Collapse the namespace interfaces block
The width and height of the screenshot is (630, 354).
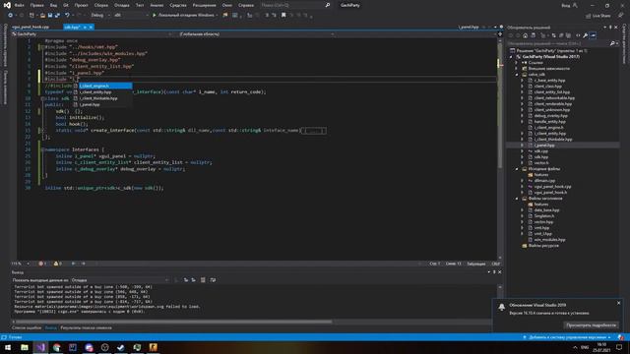pyautogui.click(x=41, y=149)
